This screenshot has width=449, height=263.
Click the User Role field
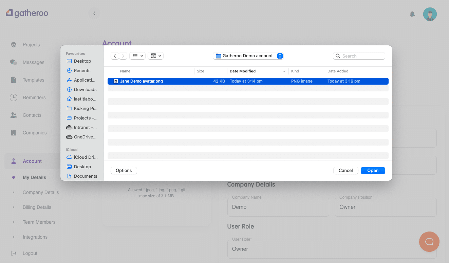click(332, 249)
